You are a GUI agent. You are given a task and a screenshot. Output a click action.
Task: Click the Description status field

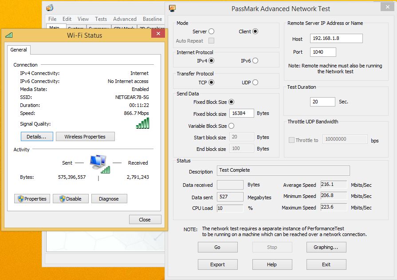(x=283, y=170)
